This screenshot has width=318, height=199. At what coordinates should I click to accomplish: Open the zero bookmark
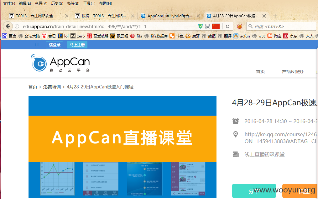[x=78, y=36]
